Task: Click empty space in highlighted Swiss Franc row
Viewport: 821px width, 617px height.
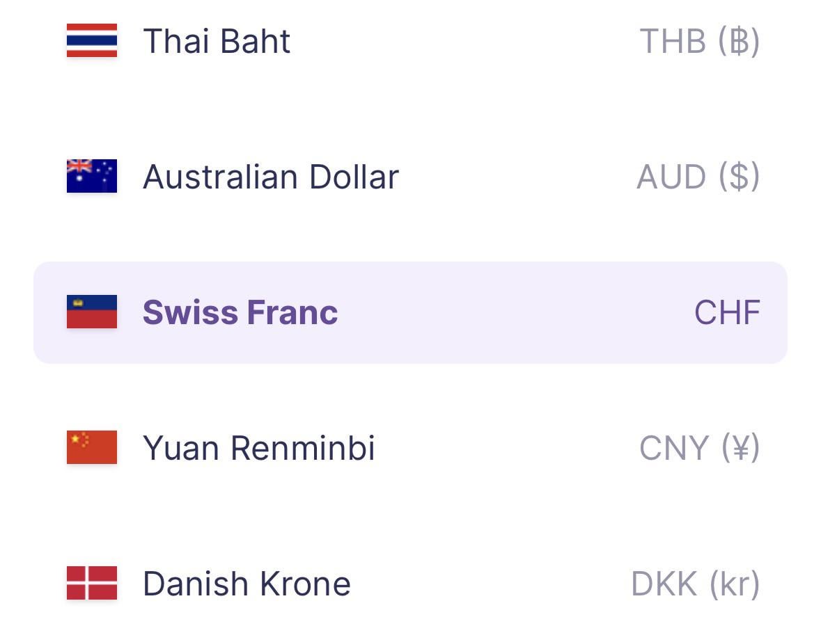Action: pos(515,312)
